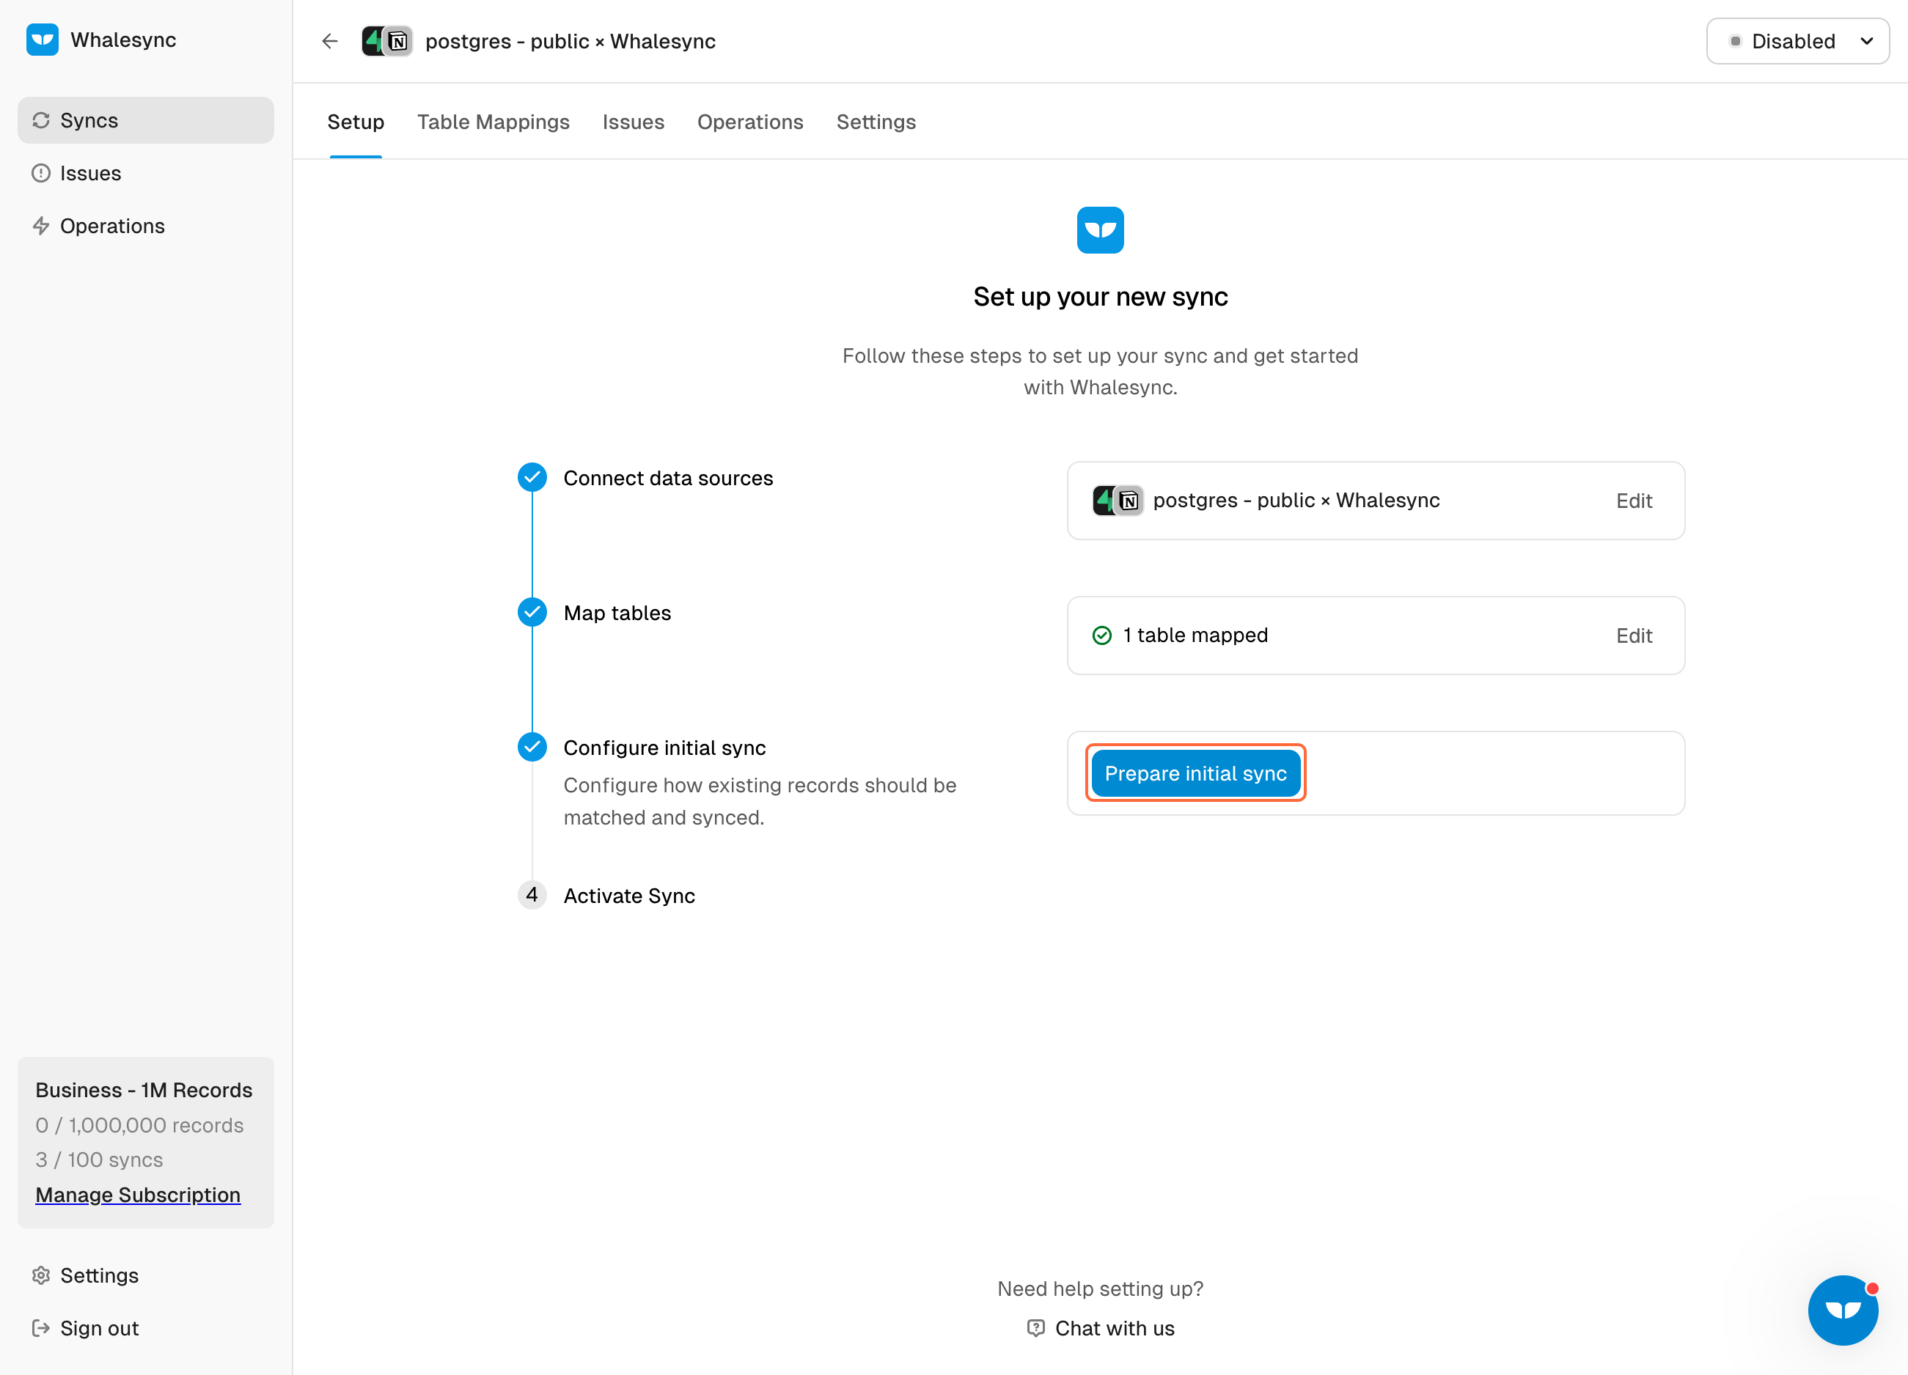Switch to the Table Mappings tab

coord(493,122)
